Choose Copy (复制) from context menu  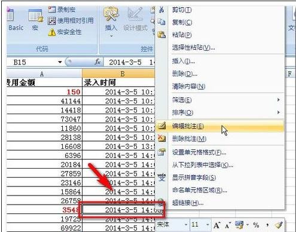click(x=220, y=22)
